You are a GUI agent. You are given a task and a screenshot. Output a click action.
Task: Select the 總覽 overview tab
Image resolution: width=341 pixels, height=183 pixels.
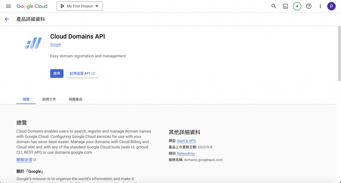click(x=26, y=99)
